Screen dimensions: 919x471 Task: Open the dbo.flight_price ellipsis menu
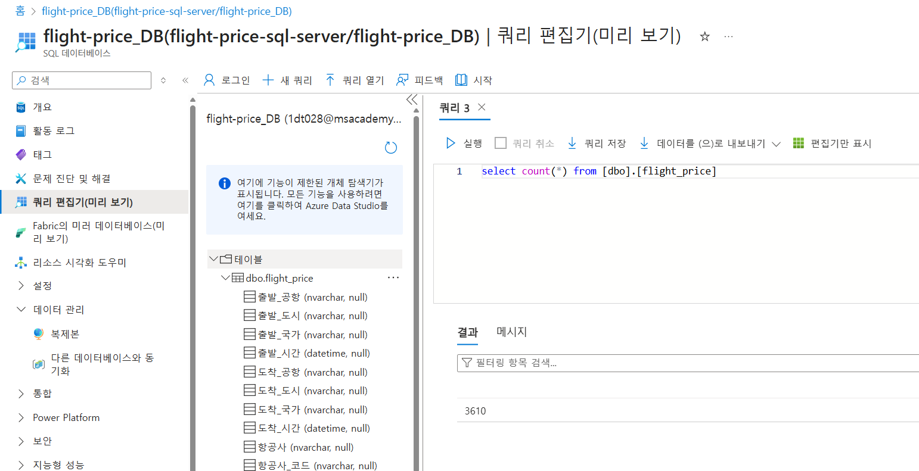[x=393, y=278]
